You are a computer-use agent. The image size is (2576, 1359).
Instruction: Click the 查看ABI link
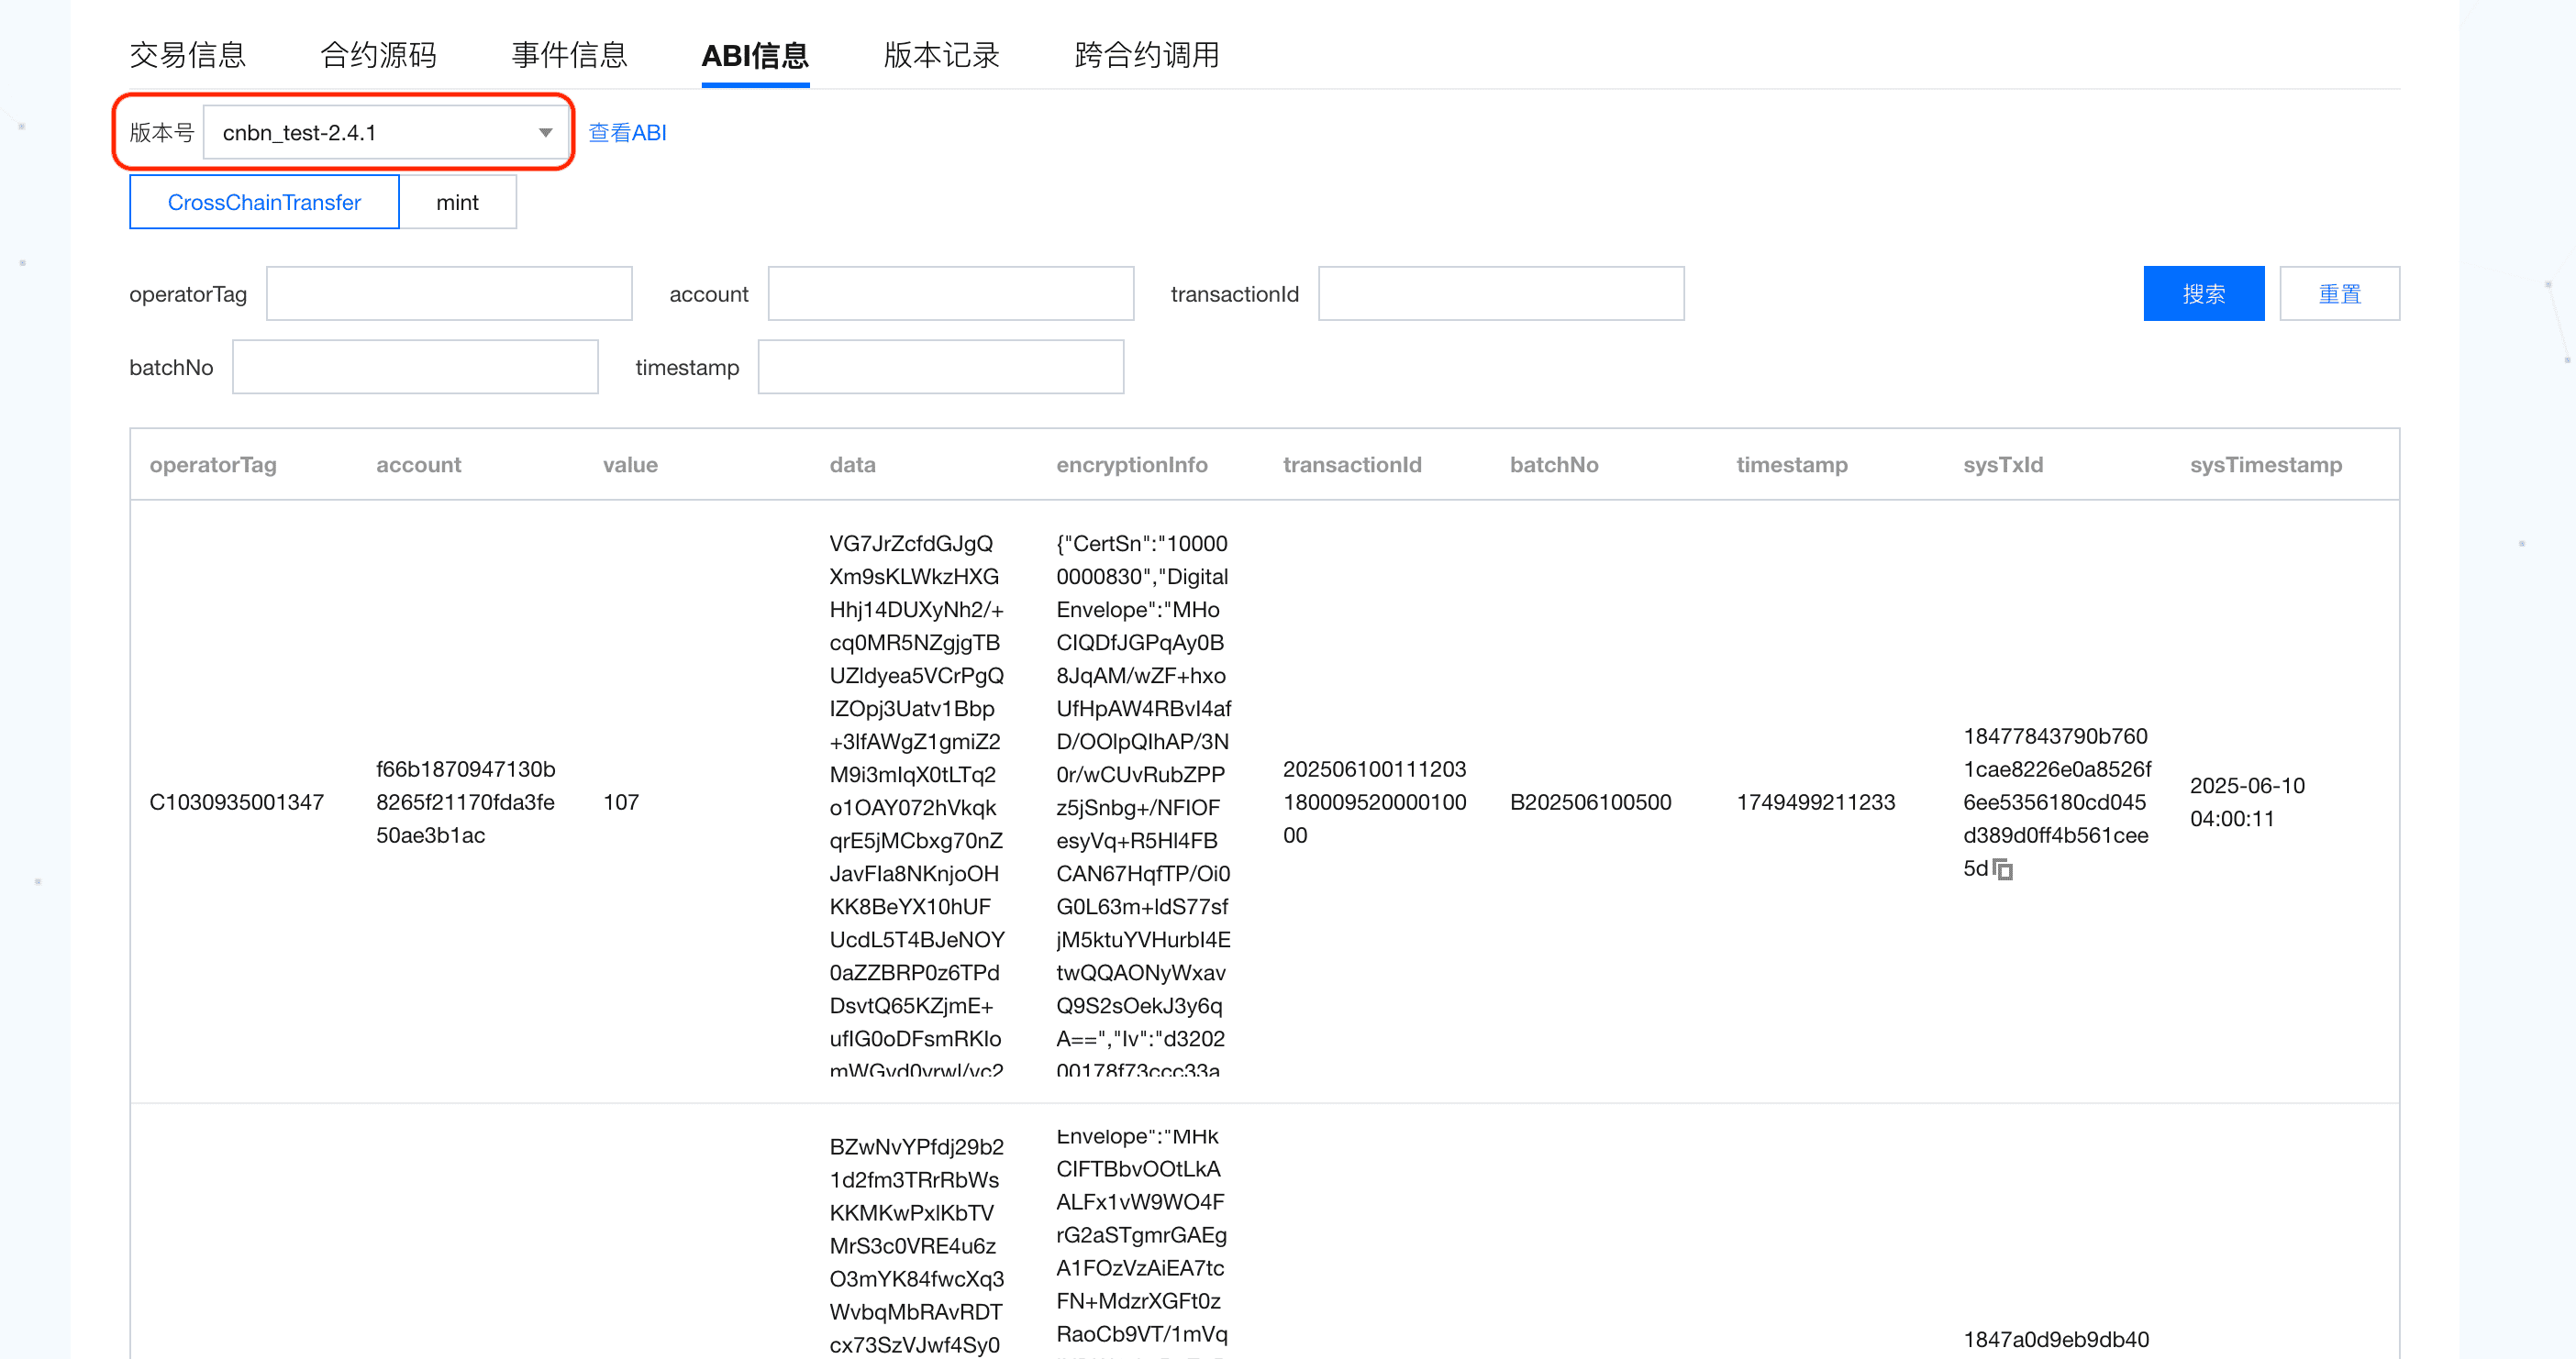(627, 133)
